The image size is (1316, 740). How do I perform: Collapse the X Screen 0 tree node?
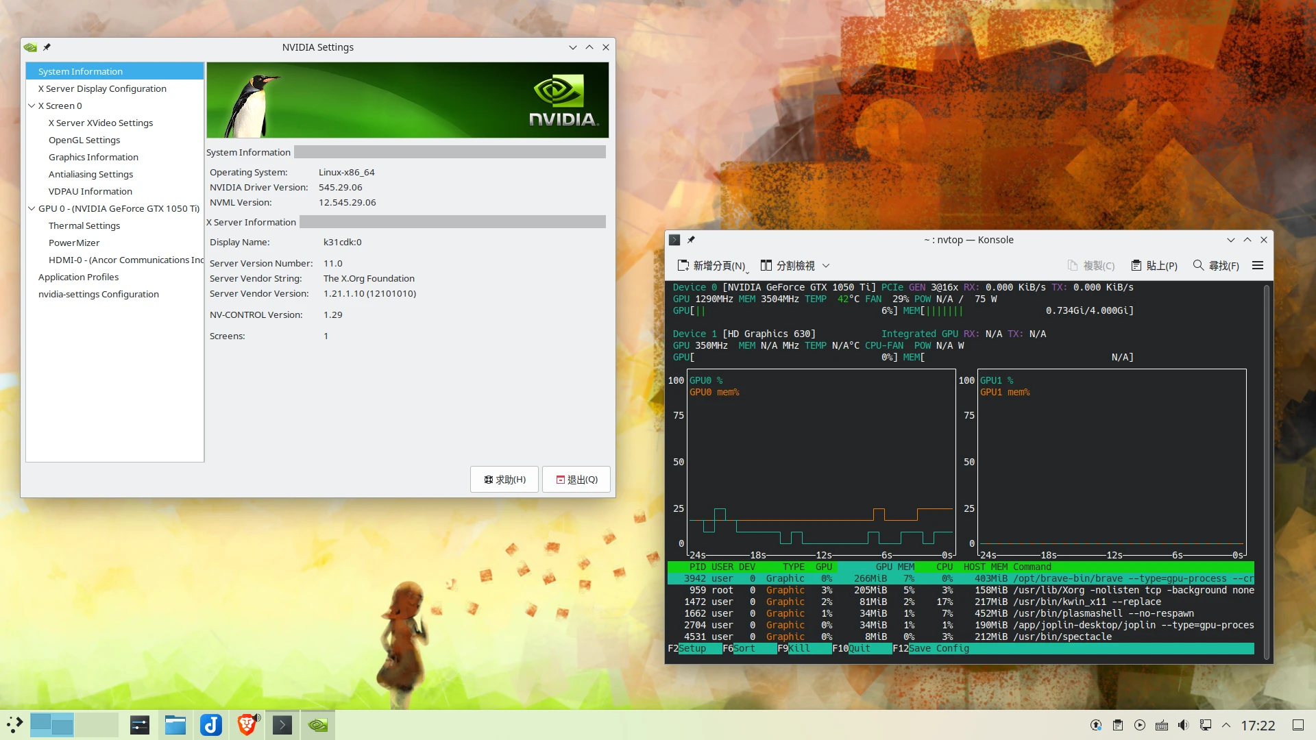[32, 106]
